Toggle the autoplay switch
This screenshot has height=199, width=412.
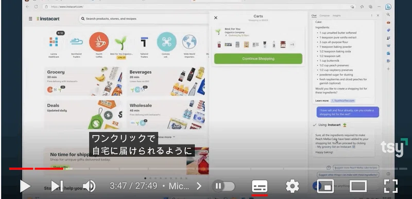pos(224,187)
